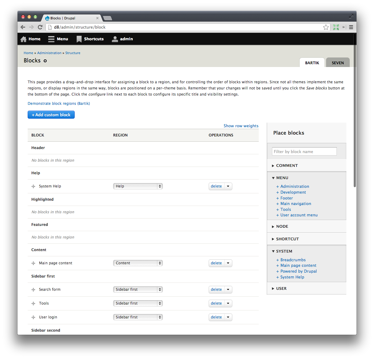Place the User account menu block
The height and width of the screenshot is (359, 374).
[x=297, y=215]
